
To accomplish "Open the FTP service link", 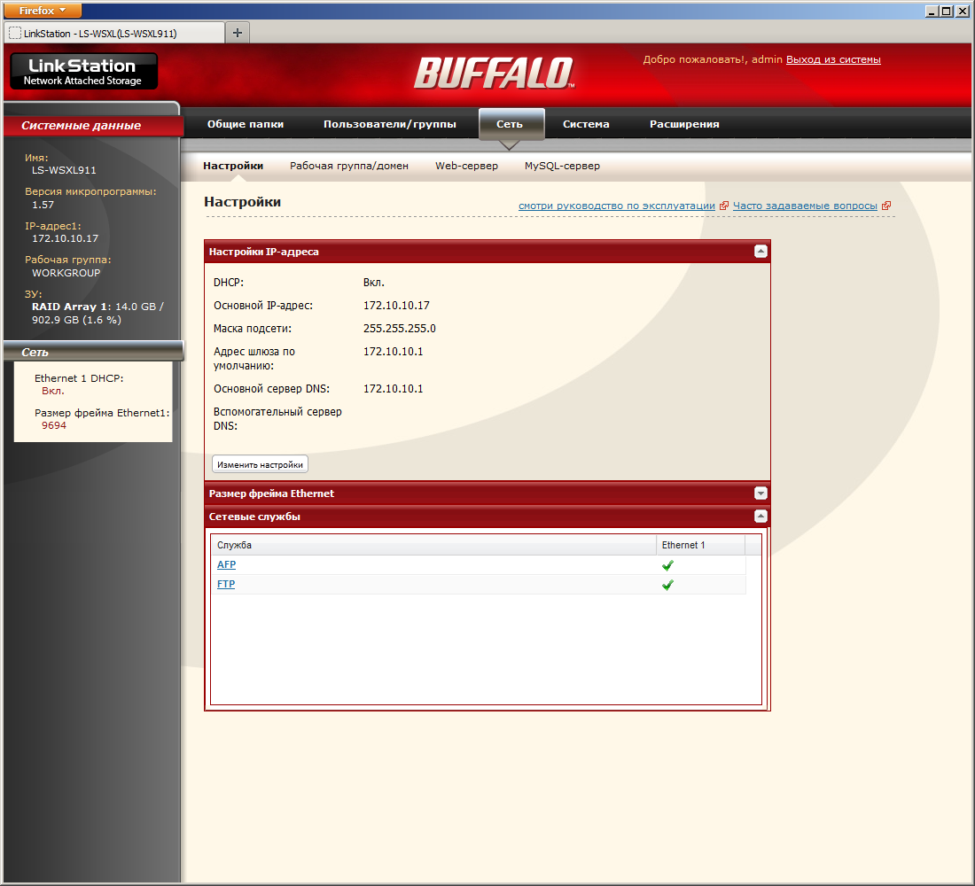I will (x=226, y=584).
